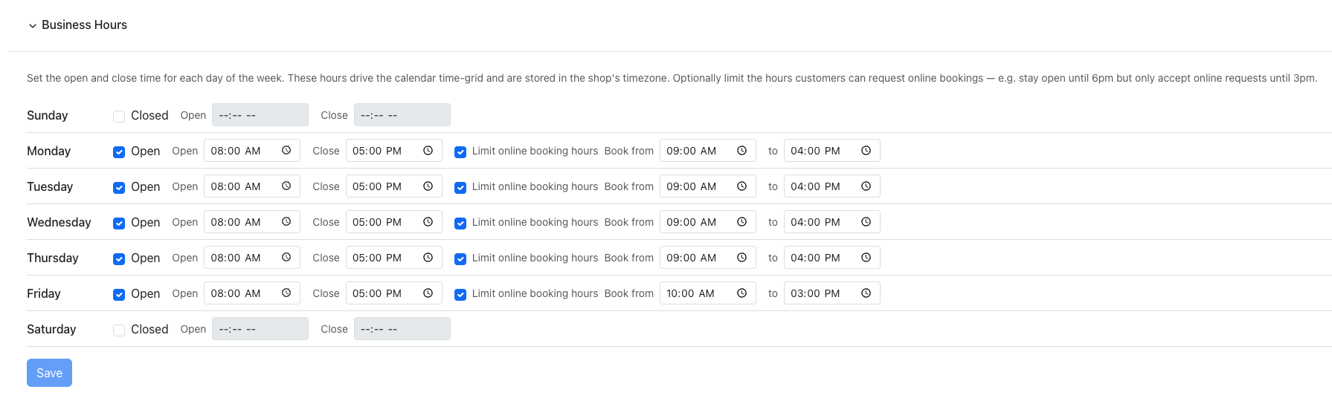
Task: Uncheck the Thursday Open checkbox
Action: tap(119, 258)
